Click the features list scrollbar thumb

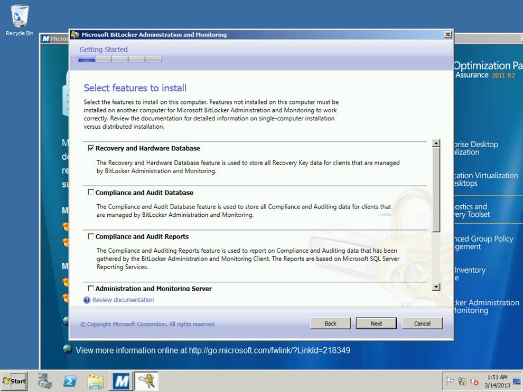[x=436, y=189]
